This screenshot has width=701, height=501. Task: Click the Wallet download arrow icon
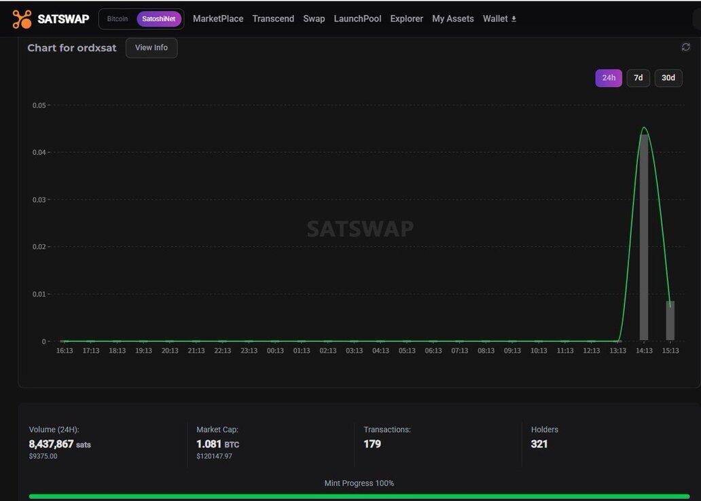(x=514, y=19)
